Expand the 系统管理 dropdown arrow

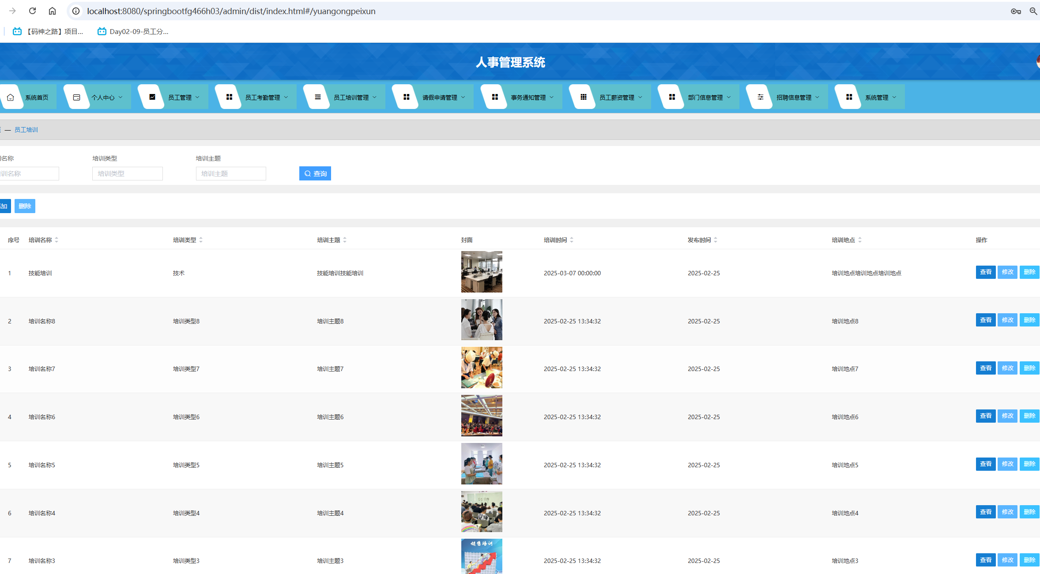pyautogui.click(x=894, y=97)
